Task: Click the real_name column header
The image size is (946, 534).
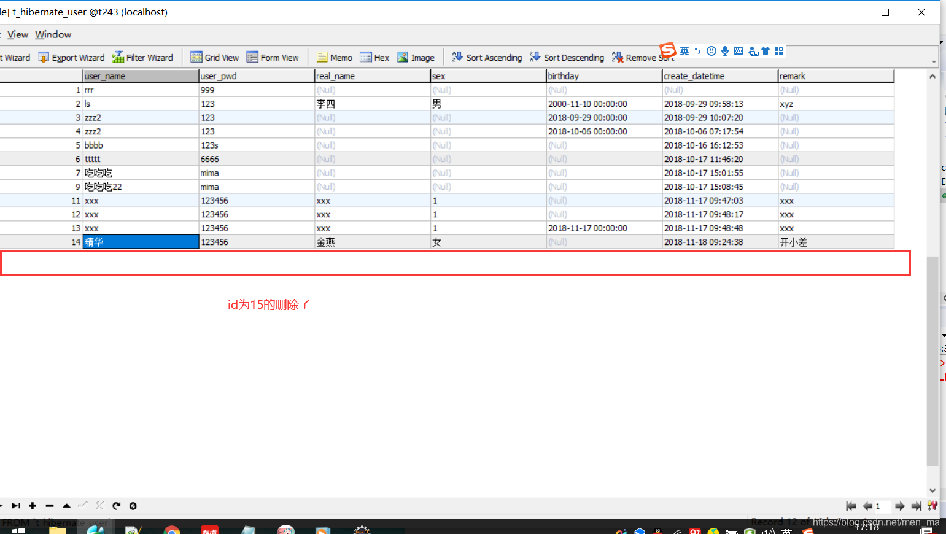Action: tap(373, 76)
